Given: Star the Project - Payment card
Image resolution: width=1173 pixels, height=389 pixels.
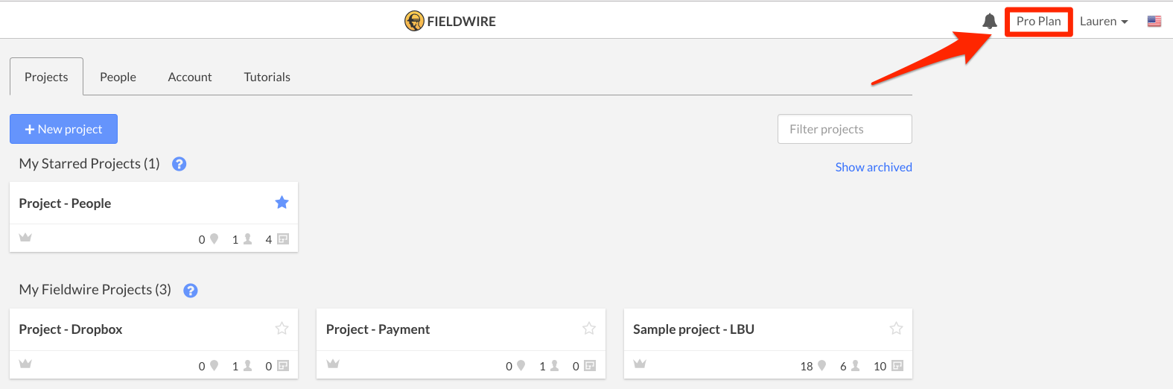Looking at the screenshot, I should point(589,328).
